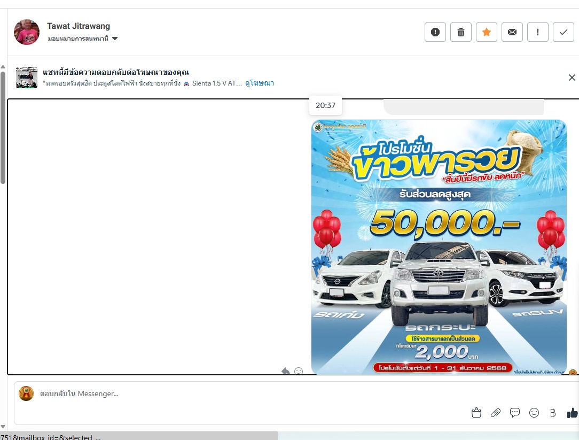Open the baht payment request icon
This screenshot has height=440, width=579.
pyautogui.click(x=553, y=413)
